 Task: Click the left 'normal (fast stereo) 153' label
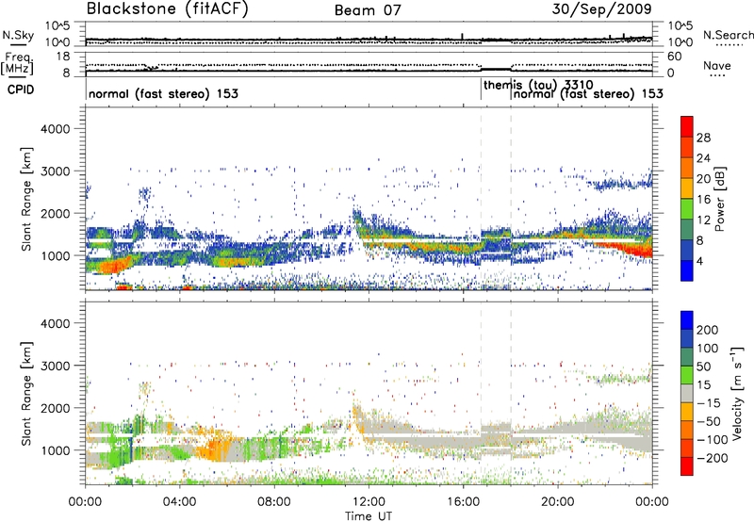(163, 93)
